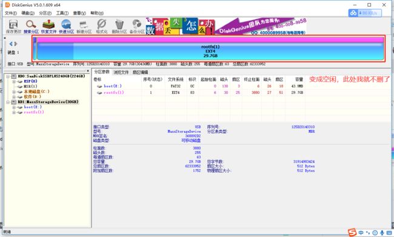Switch to the 浏览文件 tab
Screen dimensions: 394x237
pyautogui.click(x=121, y=72)
